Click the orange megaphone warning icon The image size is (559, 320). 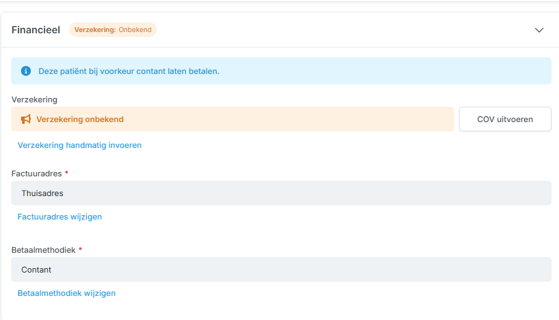[x=26, y=119]
